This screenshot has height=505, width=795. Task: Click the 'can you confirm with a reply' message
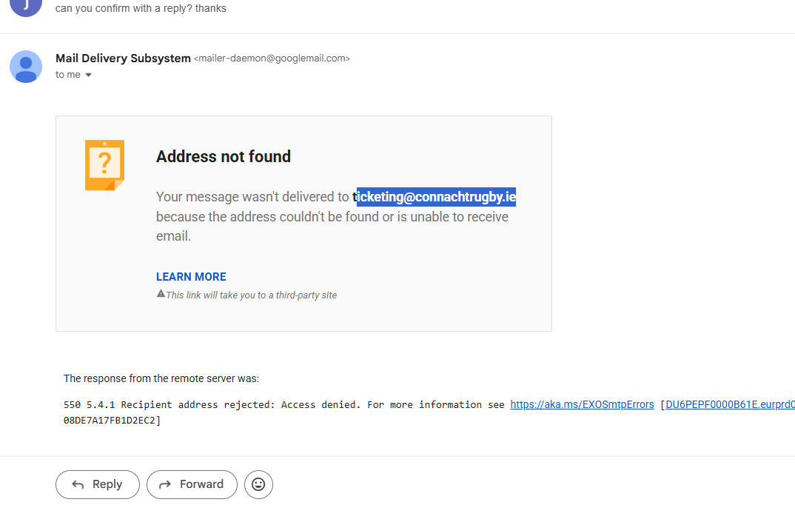(x=141, y=8)
